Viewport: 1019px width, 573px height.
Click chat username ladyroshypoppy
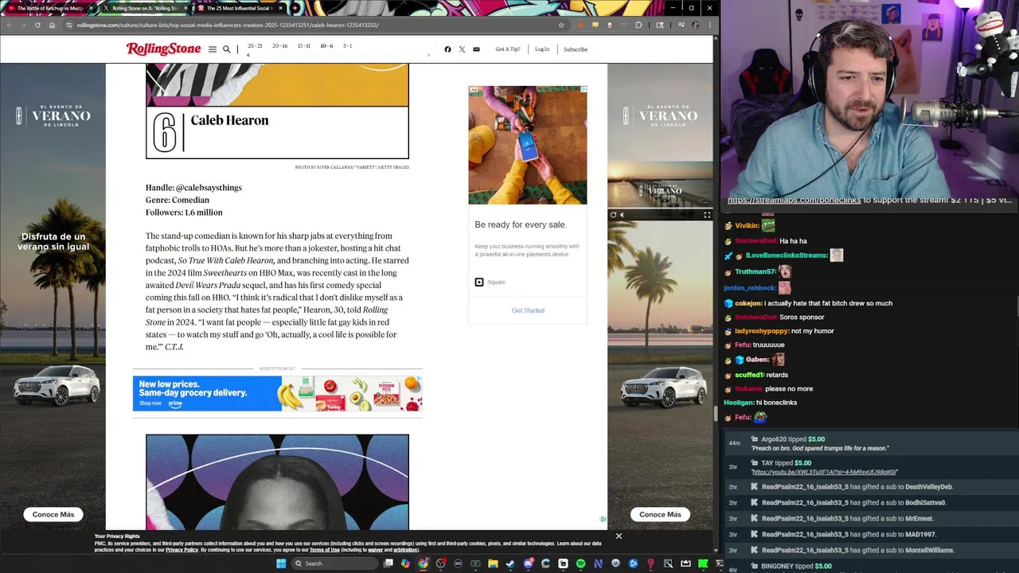pyautogui.click(x=762, y=331)
